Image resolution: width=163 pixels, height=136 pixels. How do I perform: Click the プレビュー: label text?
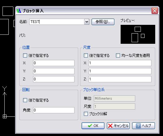click(127, 20)
